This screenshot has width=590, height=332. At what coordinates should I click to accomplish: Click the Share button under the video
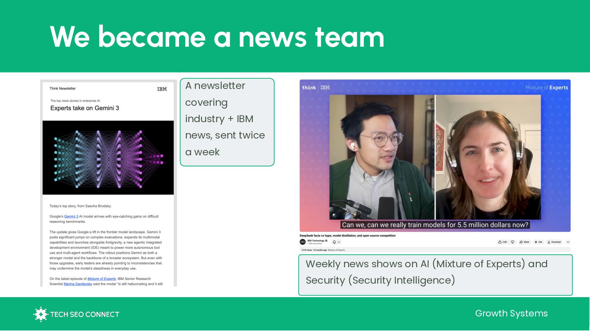(x=524, y=242)
